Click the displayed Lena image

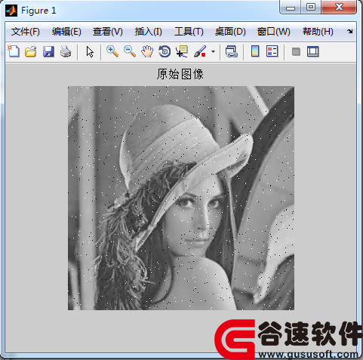point(181,198)
